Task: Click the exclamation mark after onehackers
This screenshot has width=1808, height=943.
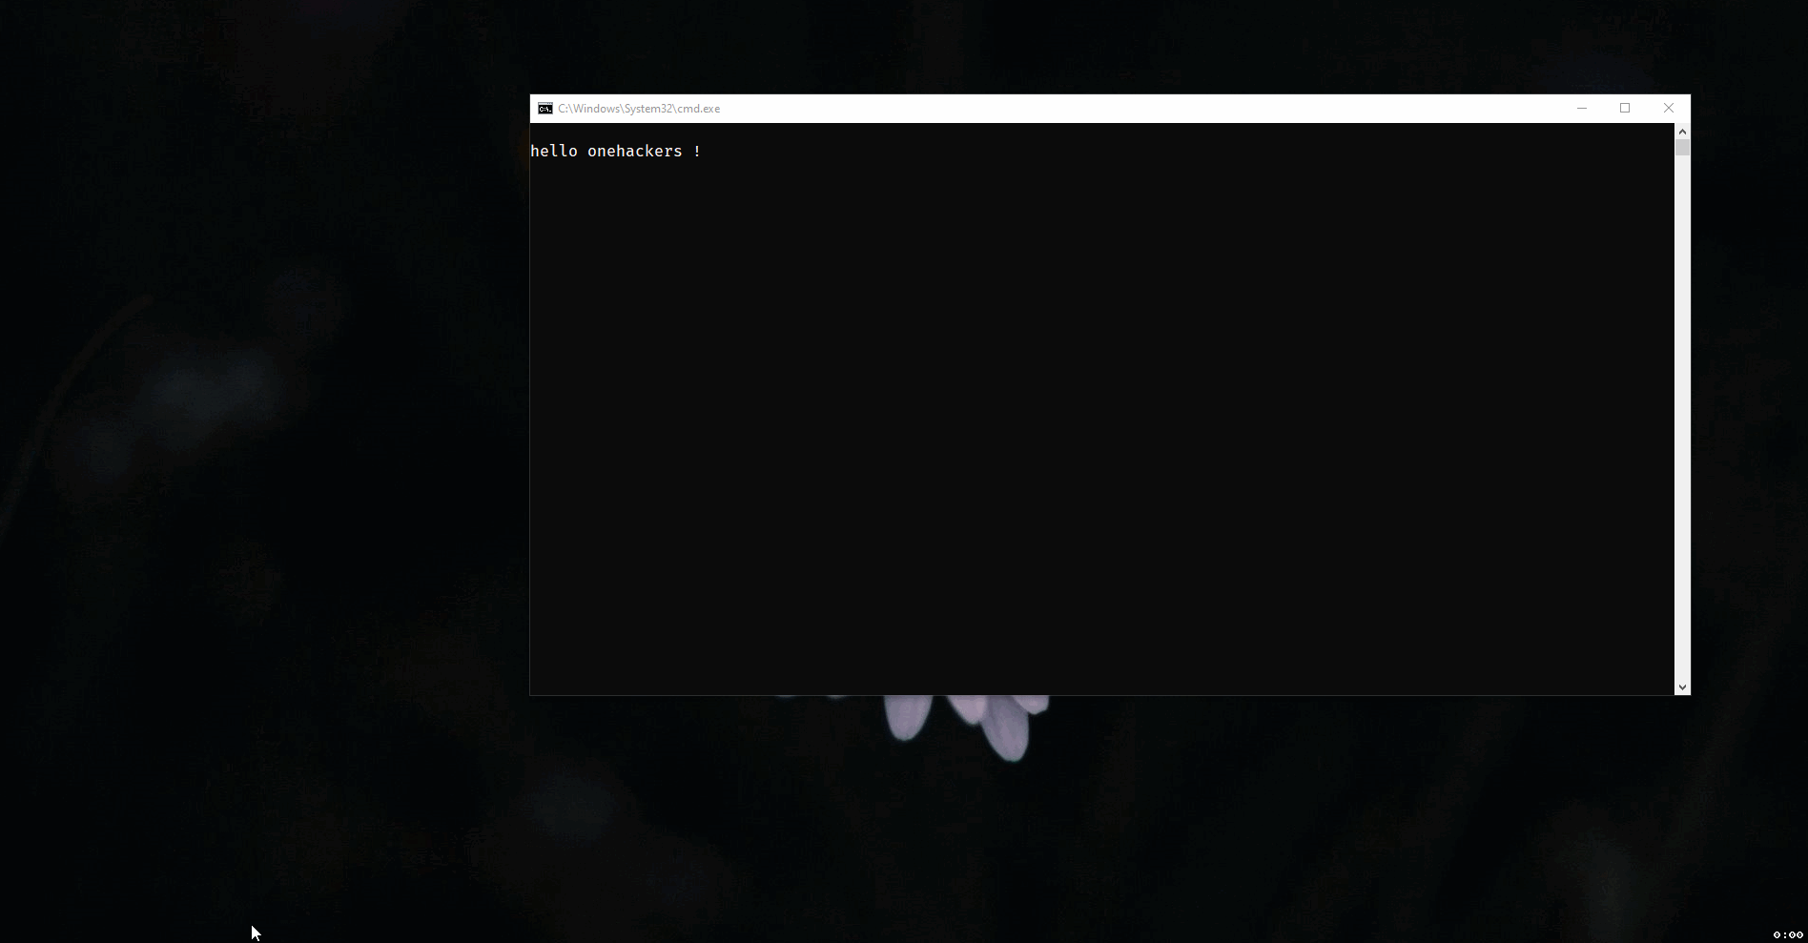Action: click(x=697, y=151)
